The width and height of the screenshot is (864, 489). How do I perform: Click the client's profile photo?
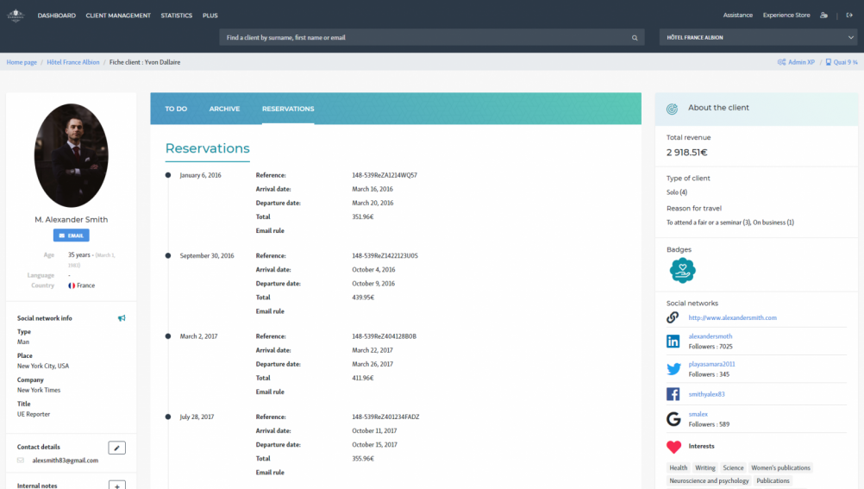(x=72, y=156)
